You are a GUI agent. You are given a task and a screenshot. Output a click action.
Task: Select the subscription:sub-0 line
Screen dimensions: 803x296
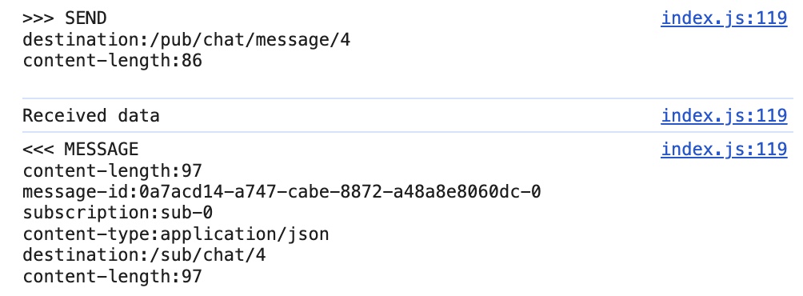pyautogui.click(x=118, y=213)
